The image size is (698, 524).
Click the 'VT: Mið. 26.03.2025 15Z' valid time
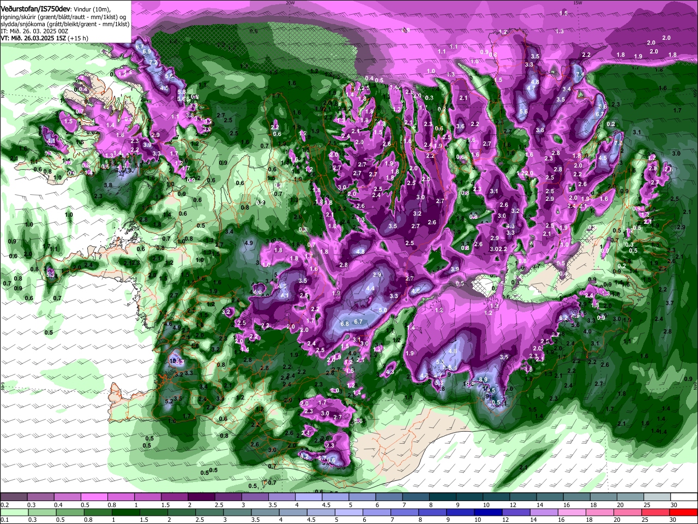[x=33, y=39]
